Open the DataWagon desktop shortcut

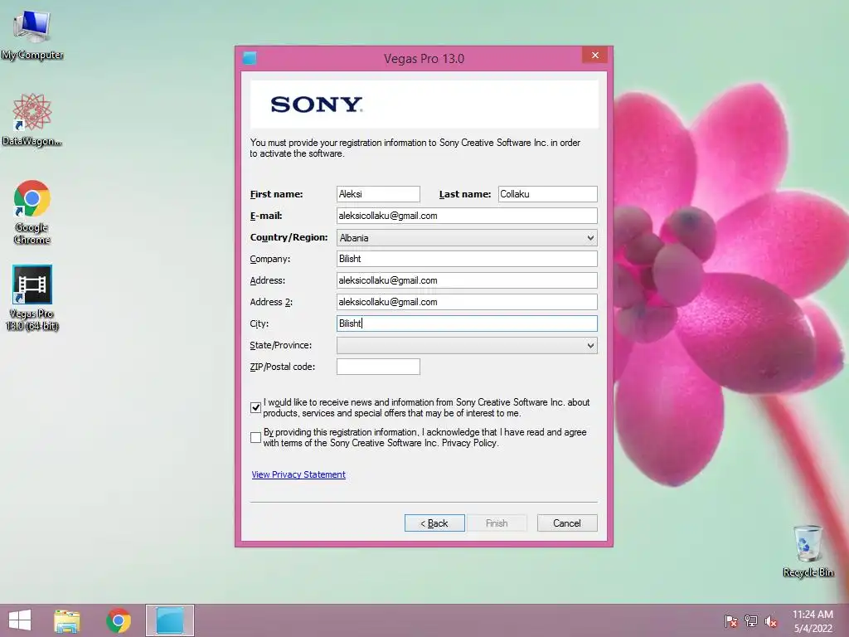tap(32, 120)
